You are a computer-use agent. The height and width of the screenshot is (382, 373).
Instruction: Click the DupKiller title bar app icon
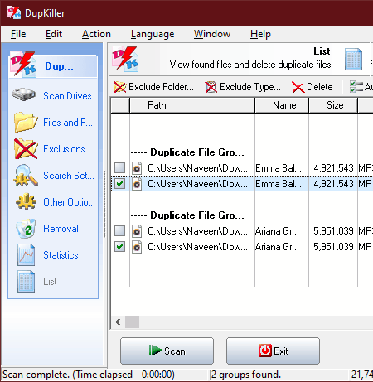14,12
